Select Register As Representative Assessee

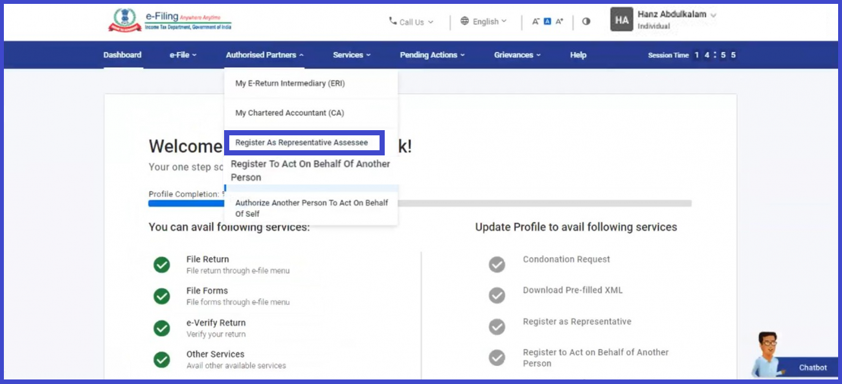coord(302,142)
